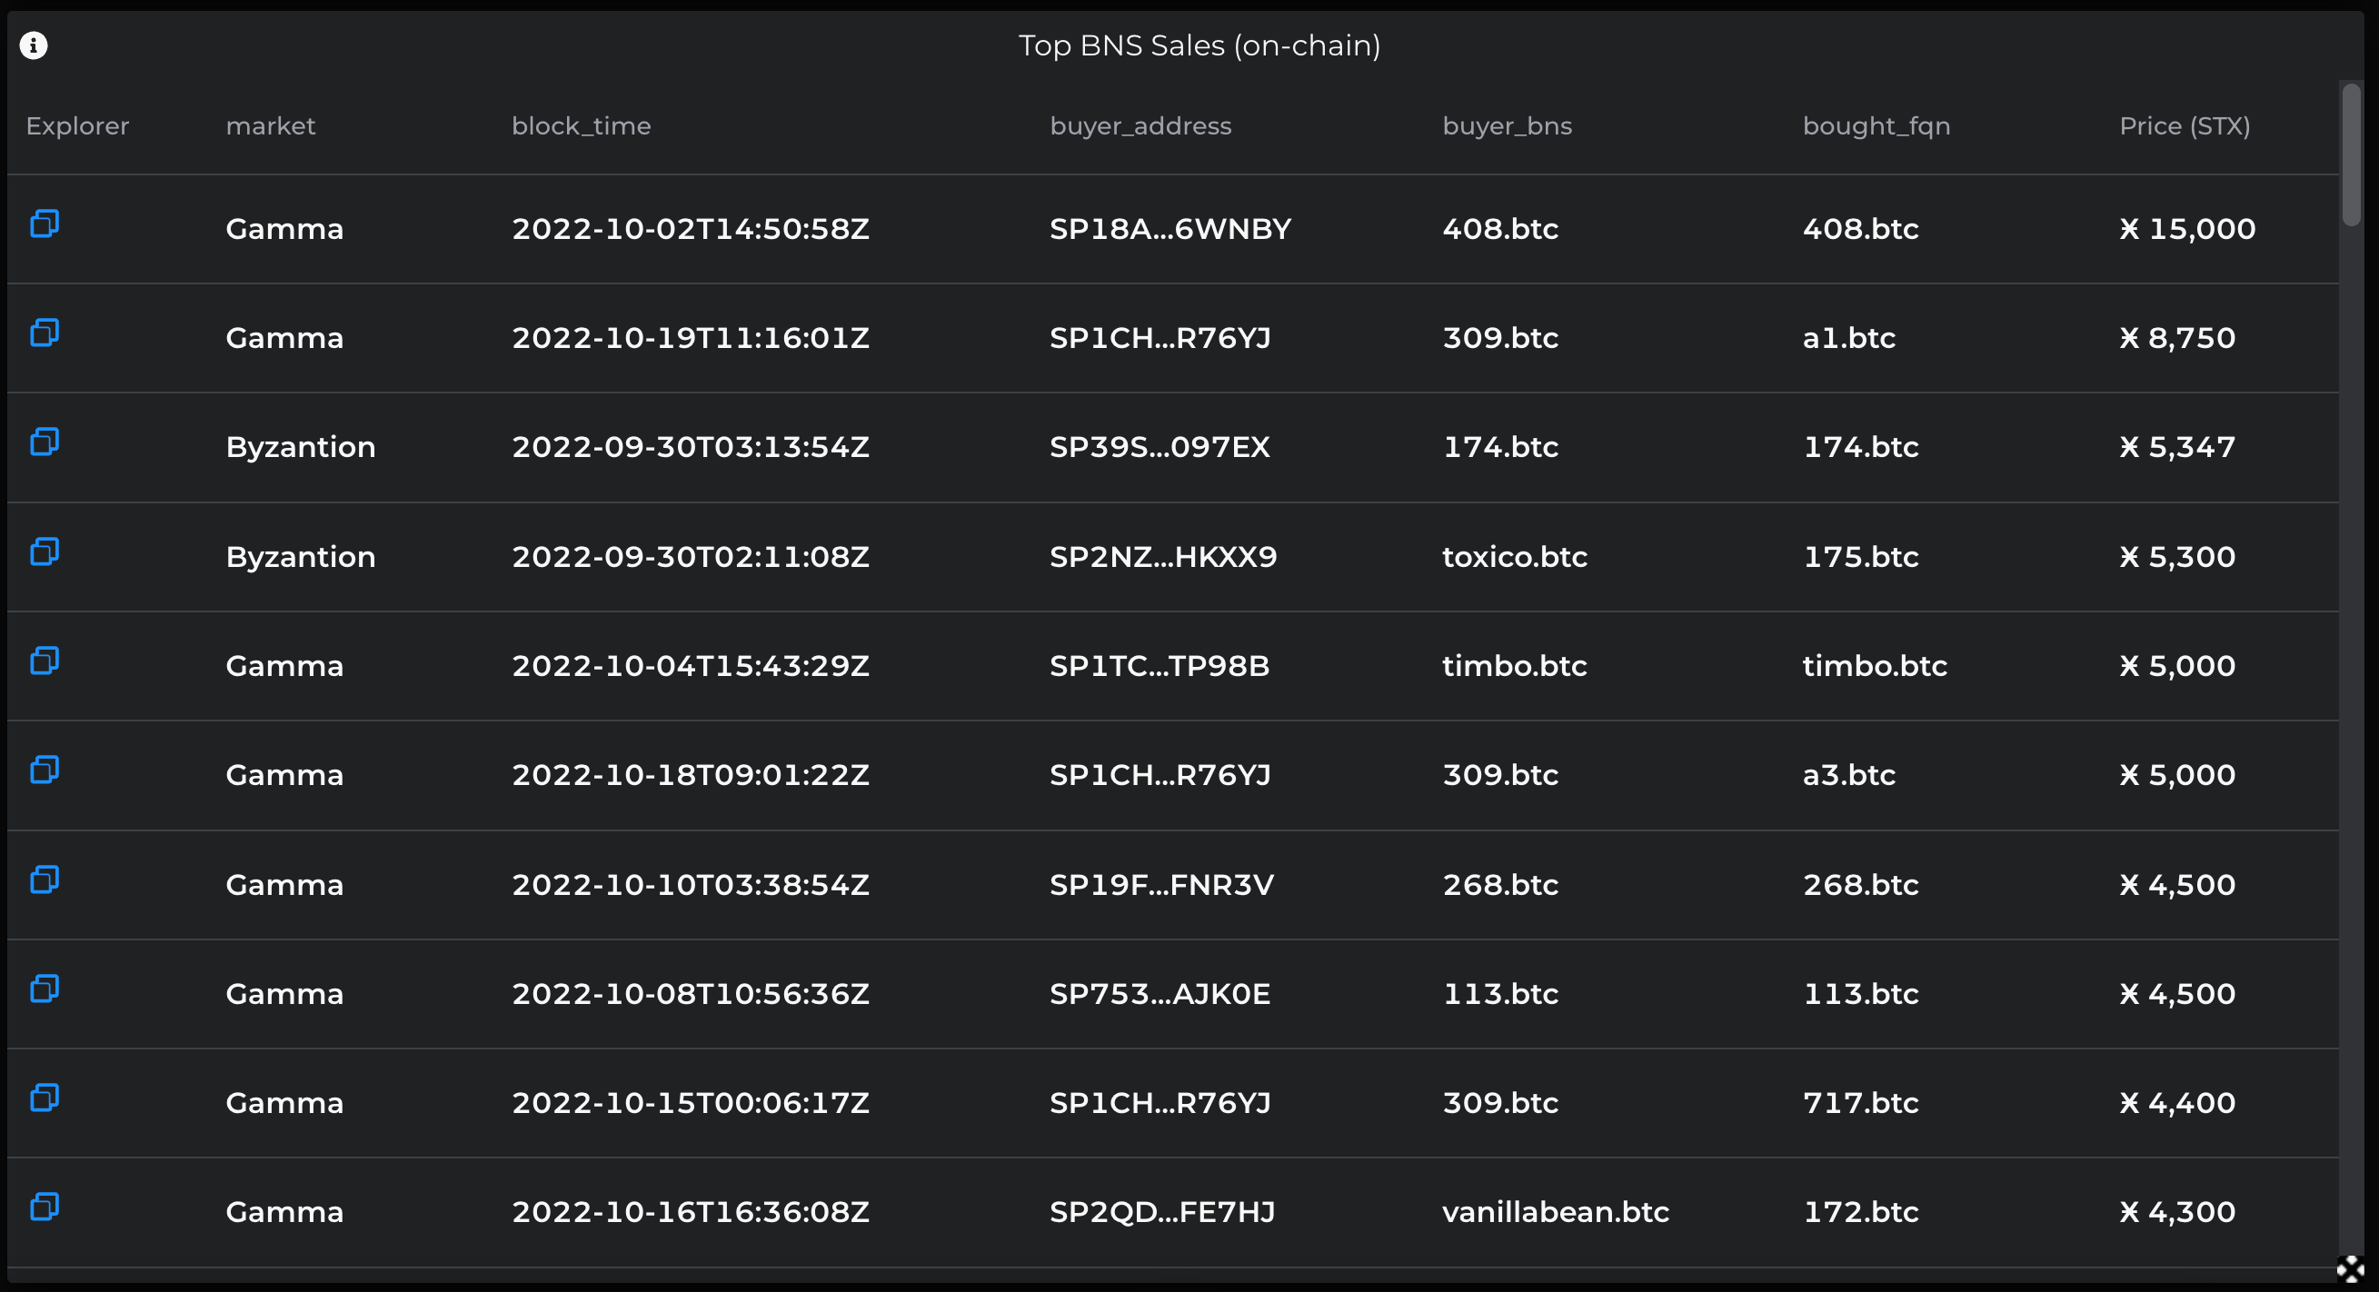2379x1292 pixels.
Task: Click the vertical scrollbar thumb
Action: pyautogui.click(x=2350, y=154)
